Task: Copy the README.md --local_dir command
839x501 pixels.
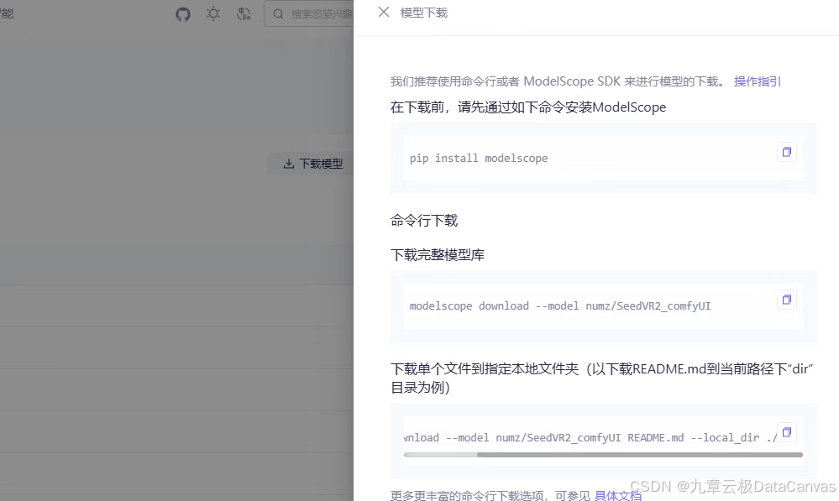Action: click(x=787, y=432)
